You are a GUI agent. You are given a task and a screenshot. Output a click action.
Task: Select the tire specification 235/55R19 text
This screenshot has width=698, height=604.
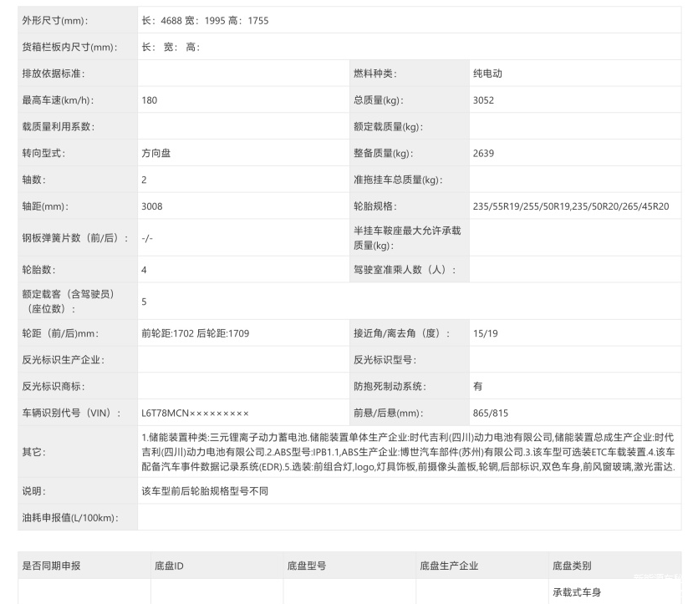point(497,206)
